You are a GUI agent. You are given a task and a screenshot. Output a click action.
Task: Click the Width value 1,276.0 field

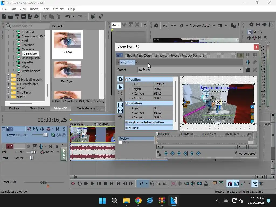tap(163, 84)
